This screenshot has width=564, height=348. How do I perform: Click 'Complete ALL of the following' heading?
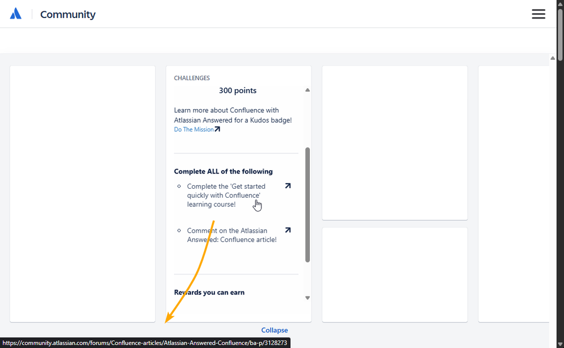click(224, 171)
